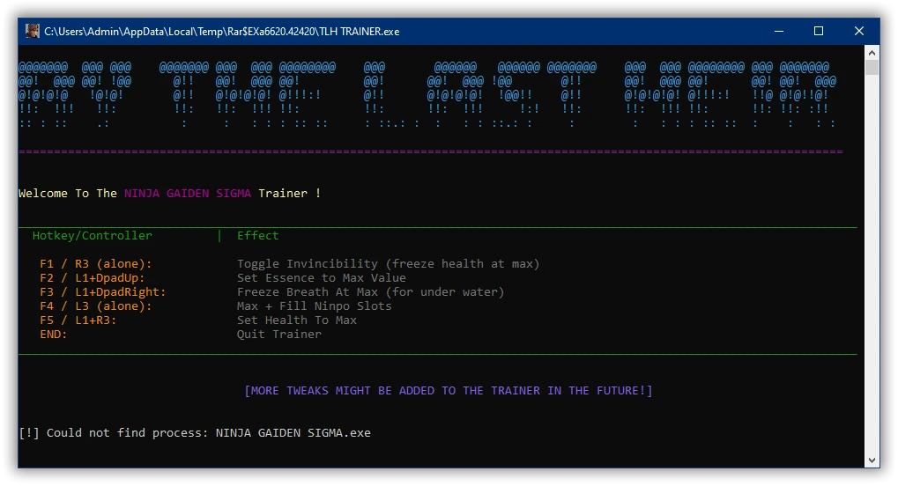The height and width of the screenshot is (486, 898).
Task: Click the 'F5 / L1+R3:' hotkey line
Action: point(78,320)
